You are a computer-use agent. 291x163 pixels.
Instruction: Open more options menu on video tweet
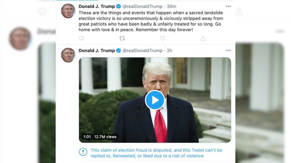(228, 50)
